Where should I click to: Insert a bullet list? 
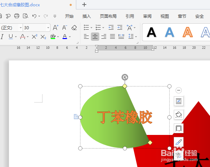tap(86, 27)
